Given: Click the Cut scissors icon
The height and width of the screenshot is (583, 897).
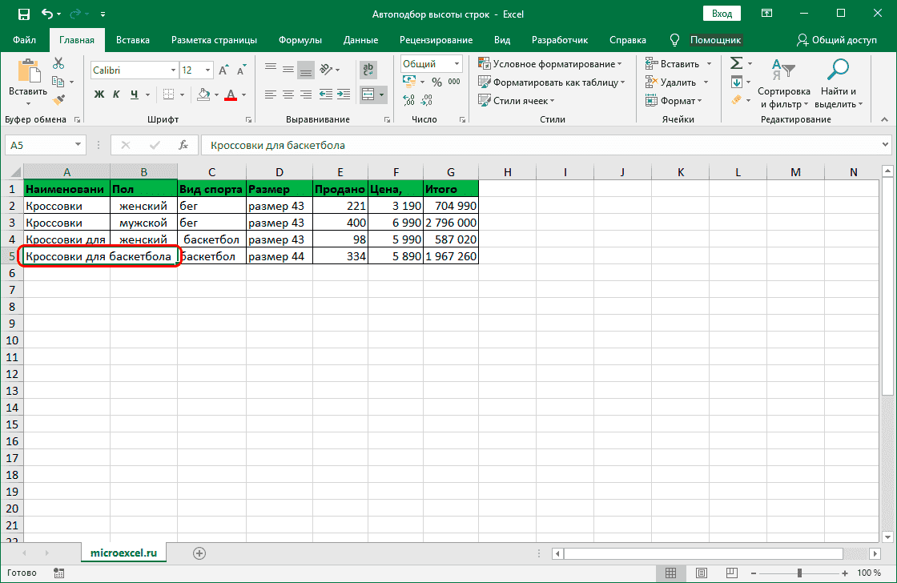Looking at the screenshot, I should [58, 64].
